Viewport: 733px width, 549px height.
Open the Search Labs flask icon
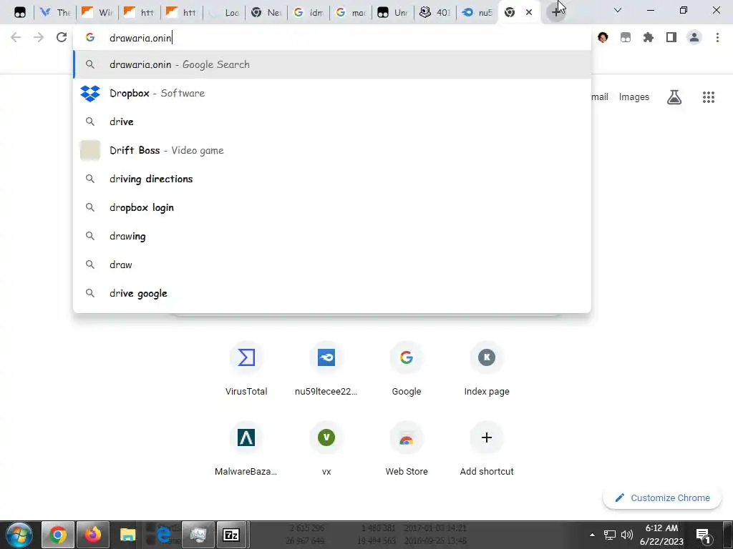point(674,97)
